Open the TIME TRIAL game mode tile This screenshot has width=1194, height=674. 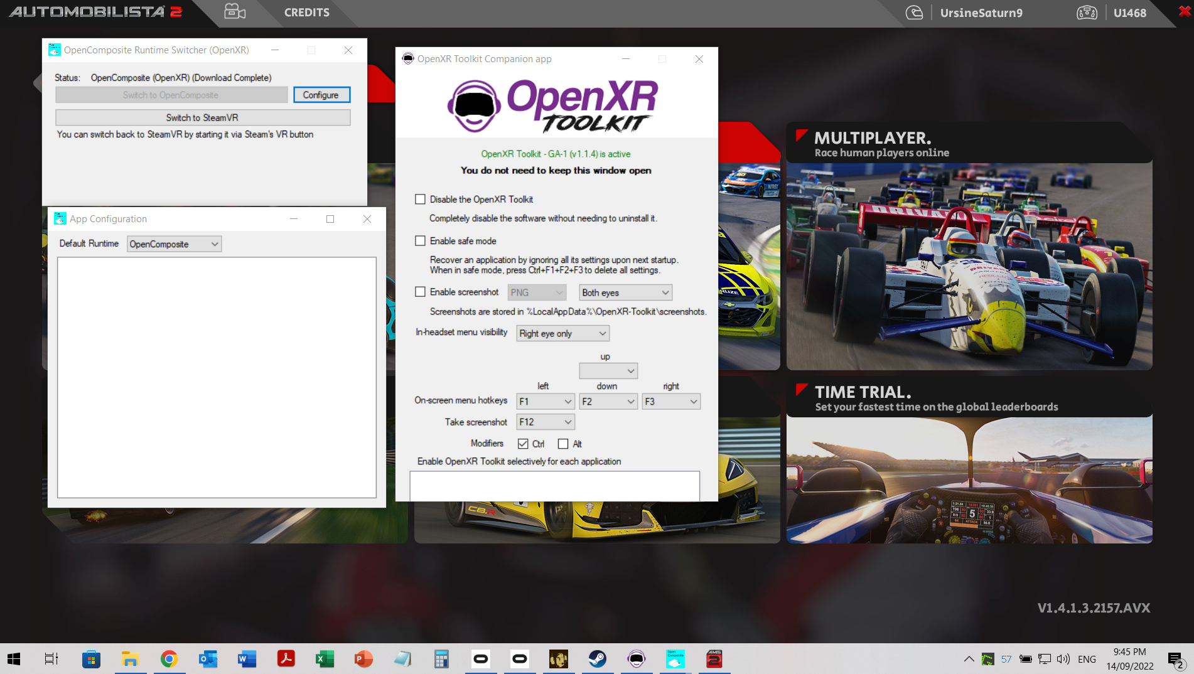969,459
